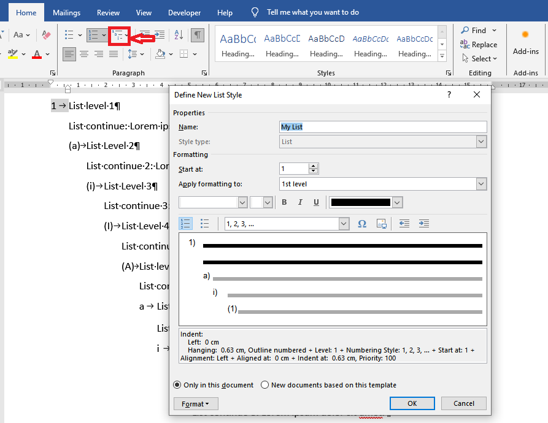
Task: Justify text in Paragraph group
Action: click(114, 54)
